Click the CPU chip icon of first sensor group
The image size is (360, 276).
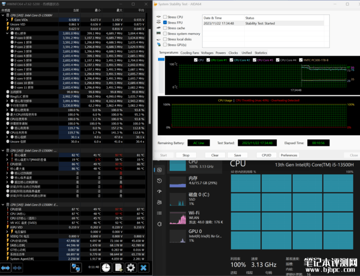(7, 15)
